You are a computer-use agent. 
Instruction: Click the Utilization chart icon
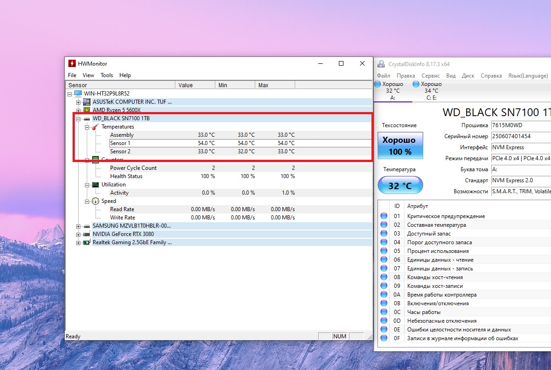(96, 185)
